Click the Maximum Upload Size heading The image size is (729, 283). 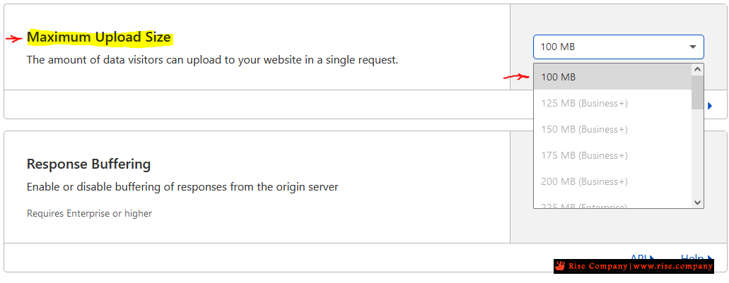[x=99, y=37]
